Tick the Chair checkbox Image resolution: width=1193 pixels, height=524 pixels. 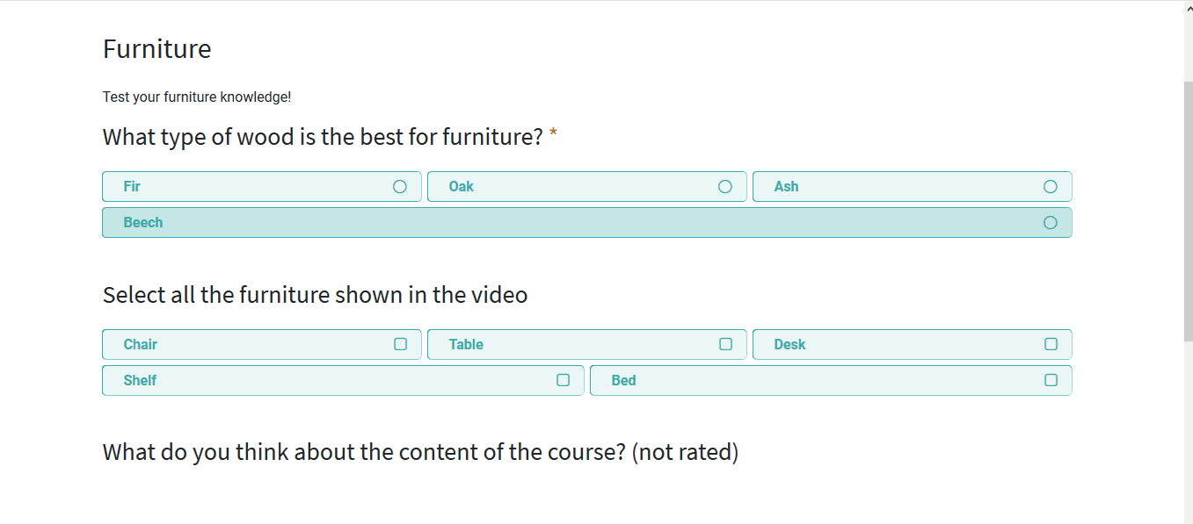pyautogui.click(x=401, y=344)
